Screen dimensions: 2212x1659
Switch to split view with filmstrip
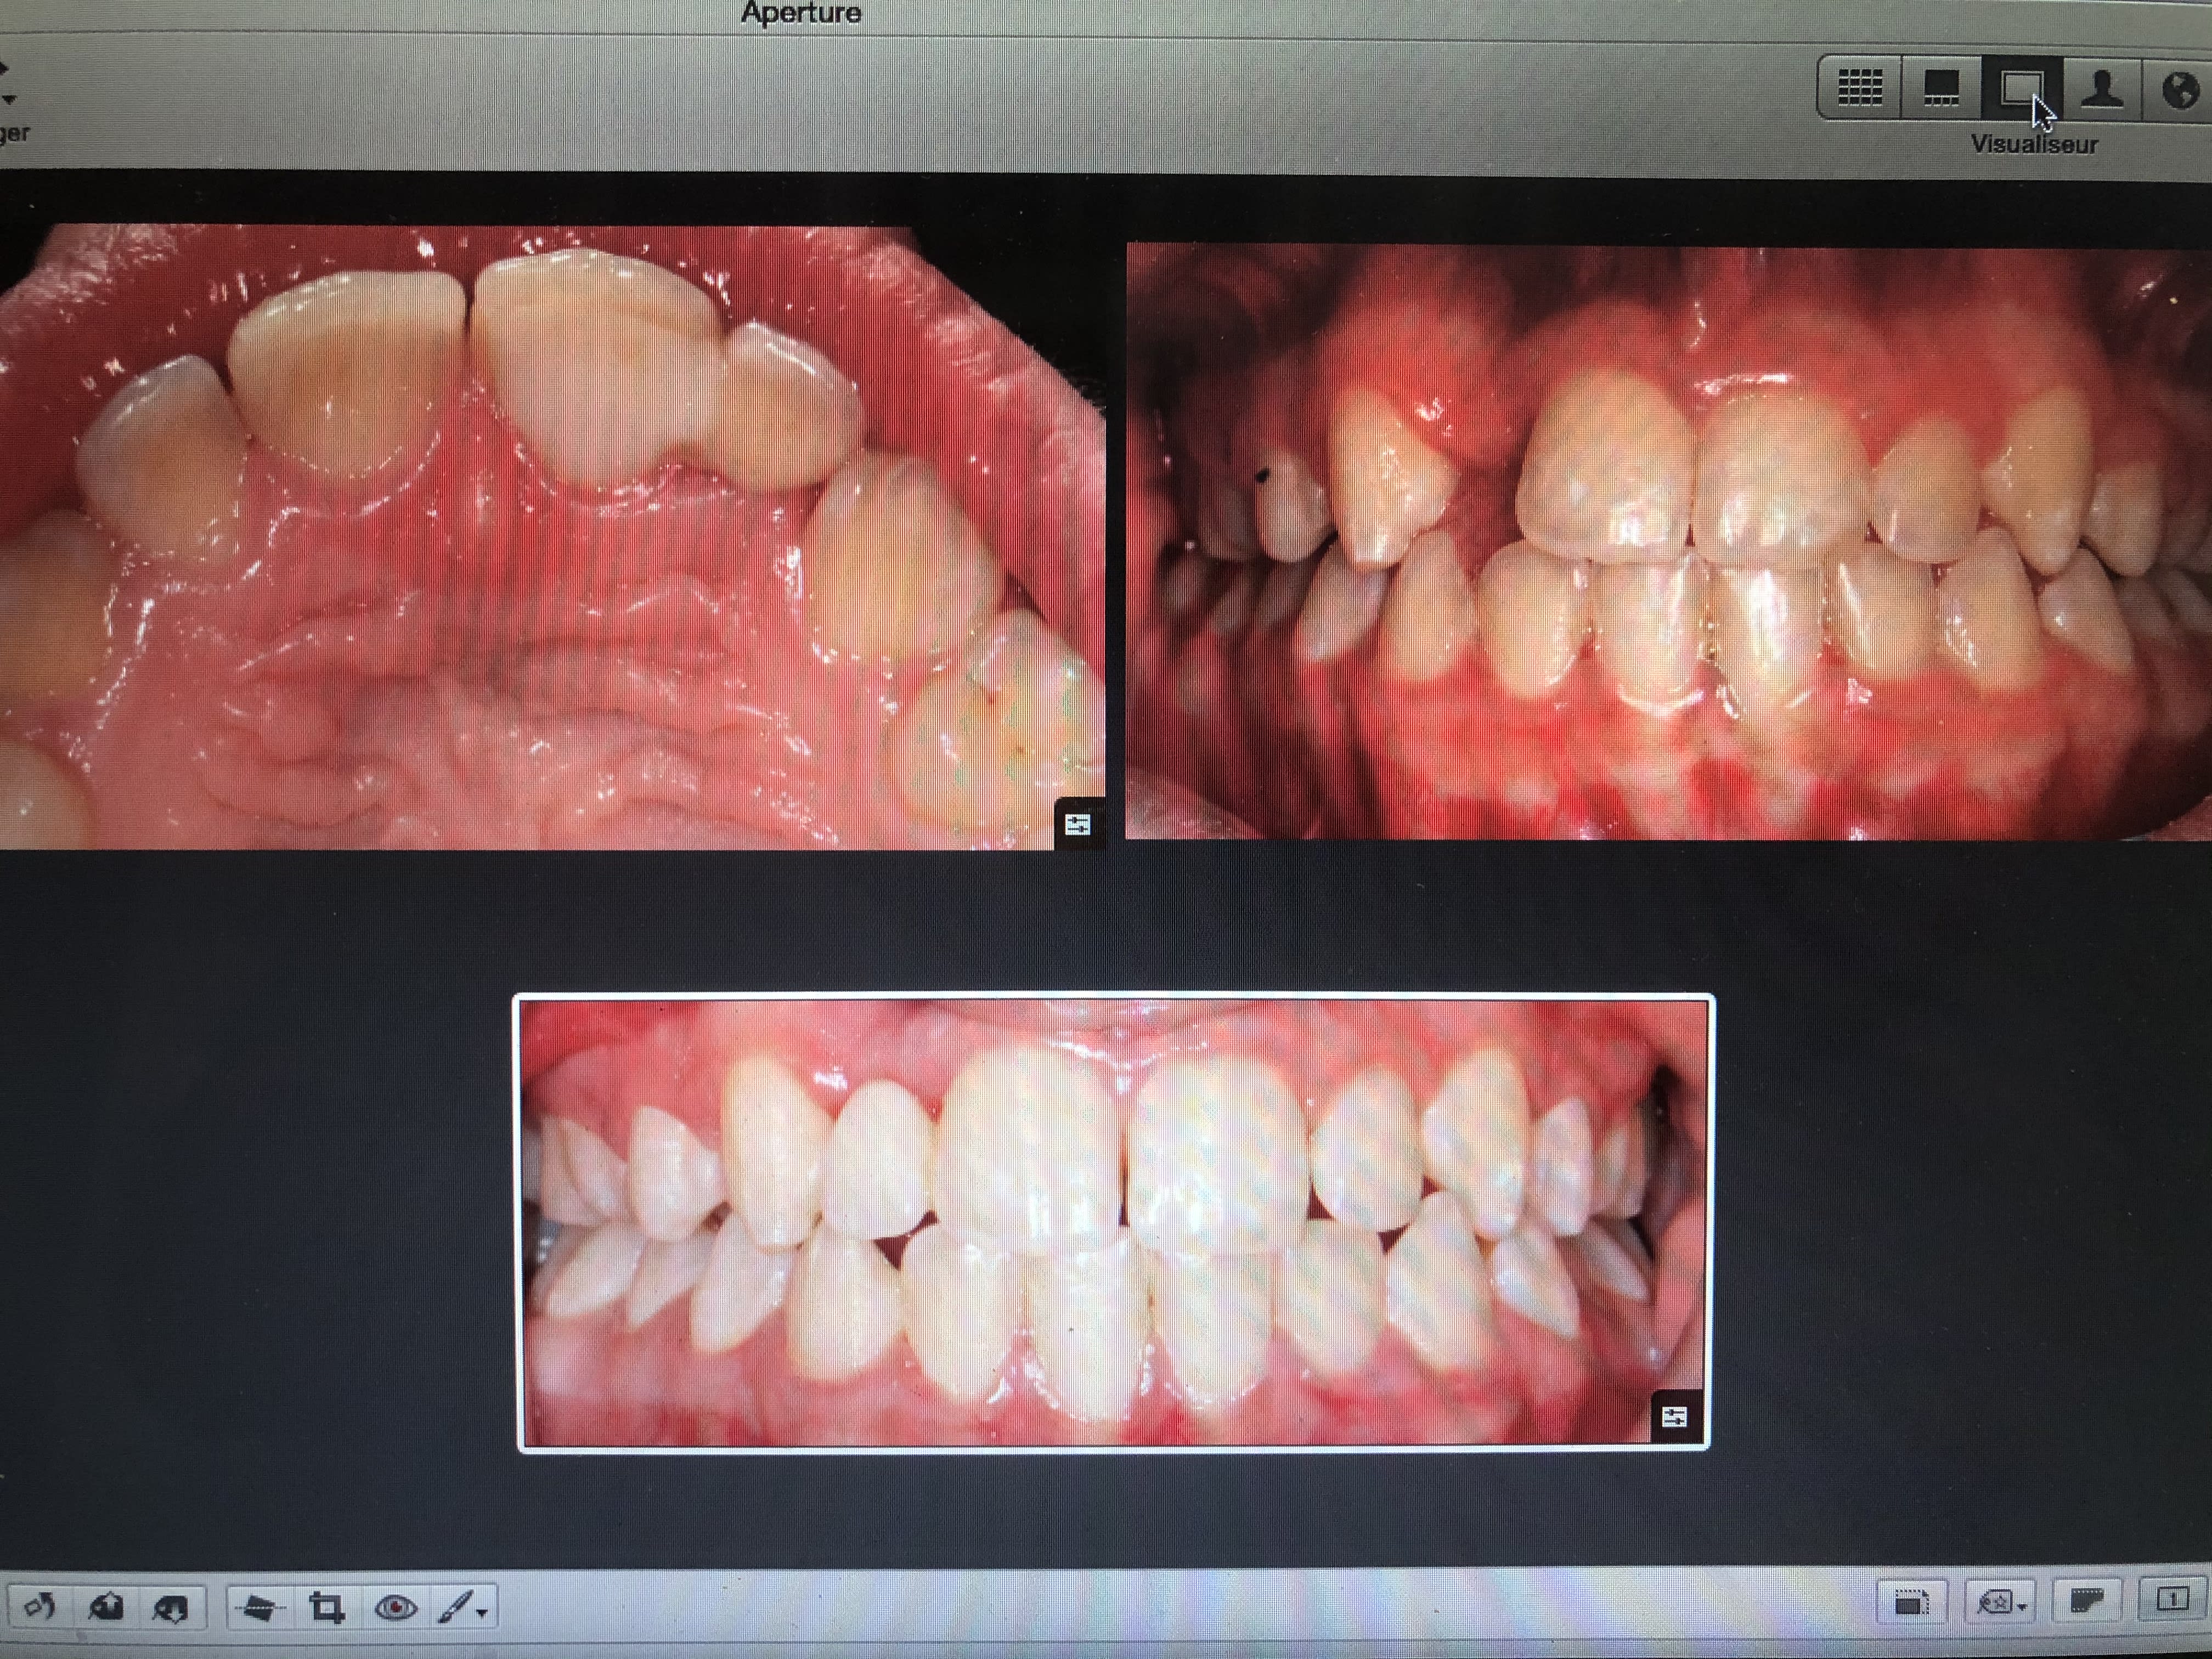tap(1941, 89)
